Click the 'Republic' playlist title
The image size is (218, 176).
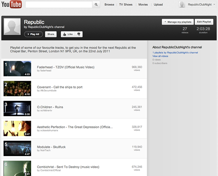(x=34, y=22)
